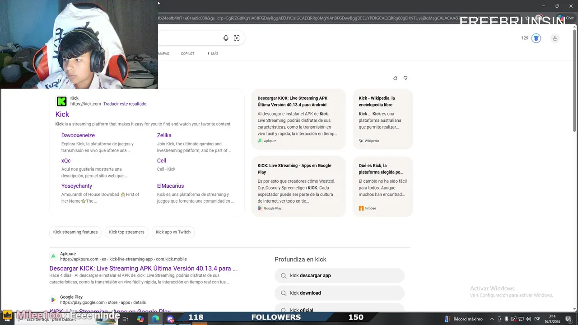The height and width of the screenshot is (325, 578).
Task: Click the network tray icon
Action: point(521,319)
